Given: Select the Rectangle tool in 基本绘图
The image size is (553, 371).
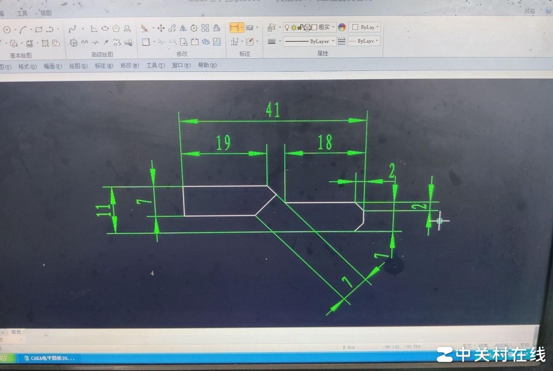Looking at the screenshot, I should (x=39, y=29).
